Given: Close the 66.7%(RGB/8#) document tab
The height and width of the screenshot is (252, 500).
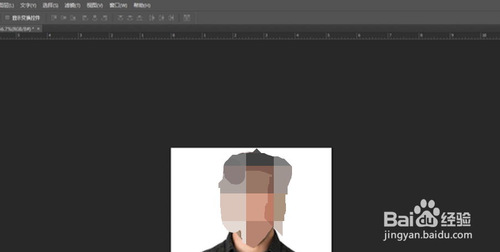Looking at the screenshot, I should coord(39,29).
